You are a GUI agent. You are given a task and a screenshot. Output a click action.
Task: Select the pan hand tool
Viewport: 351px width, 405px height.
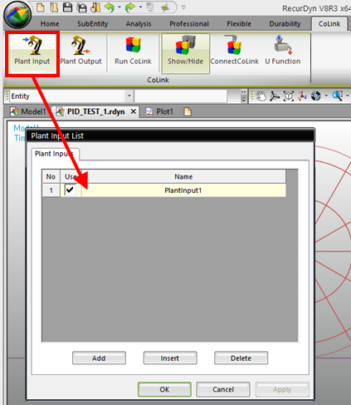[x=261, y=96]
